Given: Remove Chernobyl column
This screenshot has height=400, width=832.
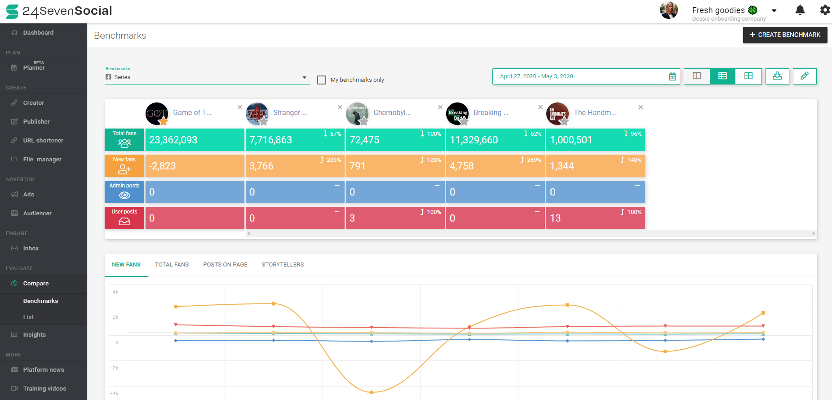Looking at the screenshot, I should [440, 107].
